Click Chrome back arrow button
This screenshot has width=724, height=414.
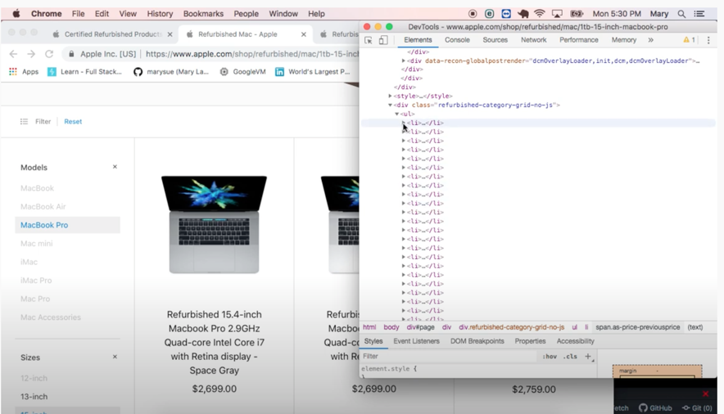[x=13, y=54]
